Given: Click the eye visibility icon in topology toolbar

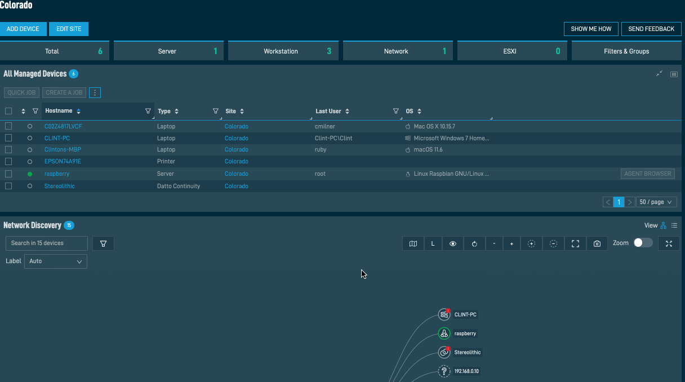Looking at the screenshot, I should point(453,243).
